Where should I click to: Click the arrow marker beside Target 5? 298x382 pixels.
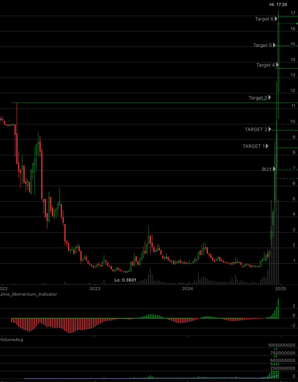(x=275, y=45)
